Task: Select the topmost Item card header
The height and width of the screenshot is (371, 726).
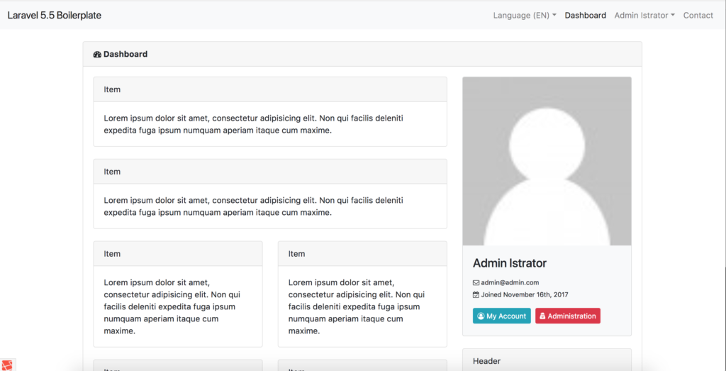Action: coord(269,89)
